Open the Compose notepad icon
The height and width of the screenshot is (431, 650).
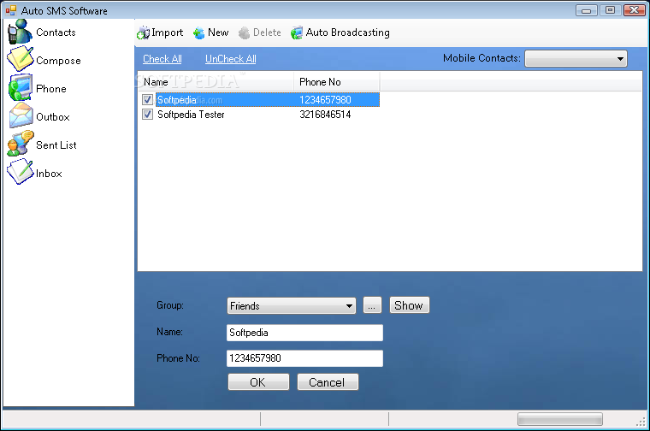[20, 59]
